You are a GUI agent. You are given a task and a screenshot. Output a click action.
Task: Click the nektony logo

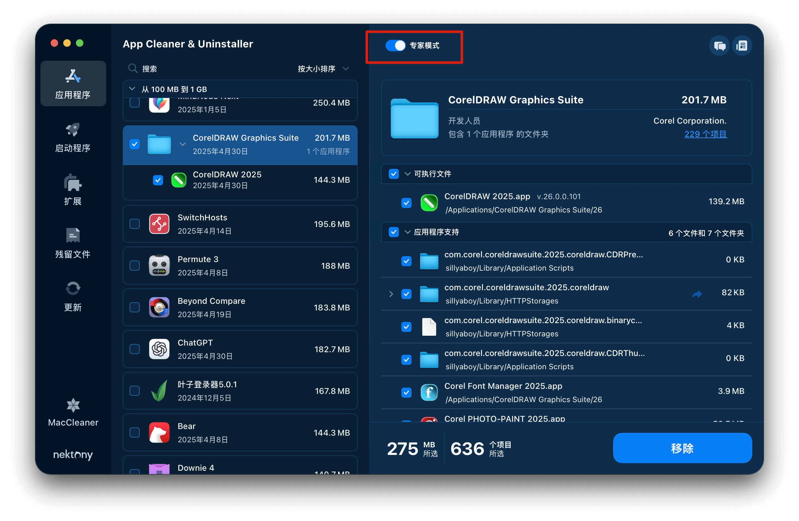[x=73, y=454]
